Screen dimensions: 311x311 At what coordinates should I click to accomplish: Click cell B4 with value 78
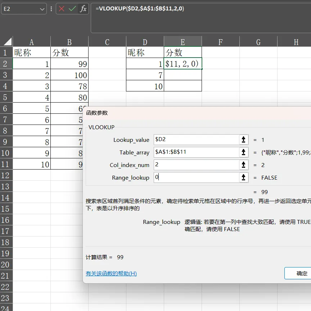point(69,86)
